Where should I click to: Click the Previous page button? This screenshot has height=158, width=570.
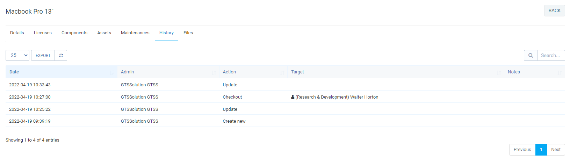[x=522, y=150]
